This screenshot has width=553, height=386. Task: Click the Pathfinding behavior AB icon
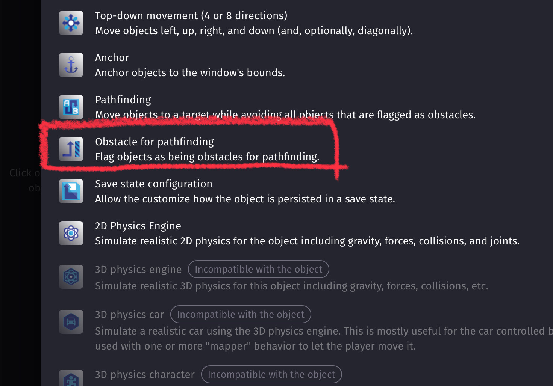[71, 107]
